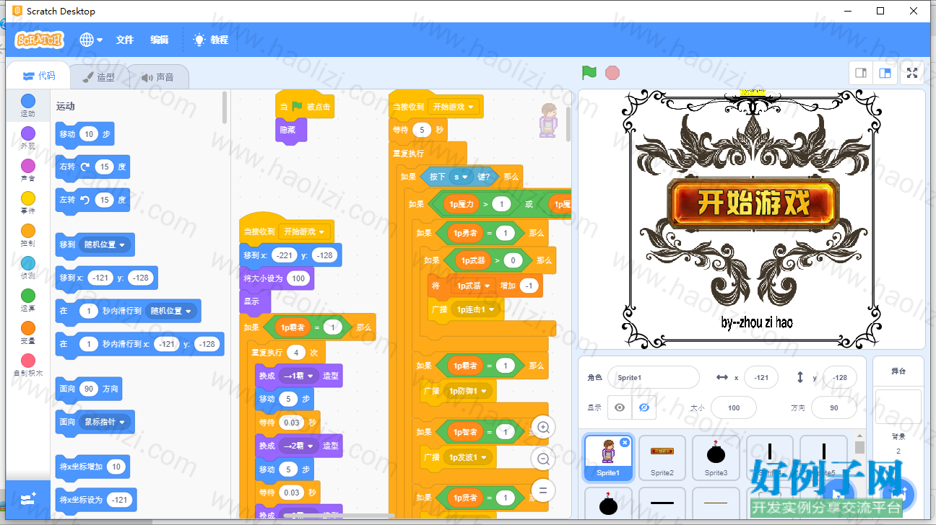This screenshot has height=525, width=936.
Task: Open the 文件 menu
Action: [x=125, y=40]
